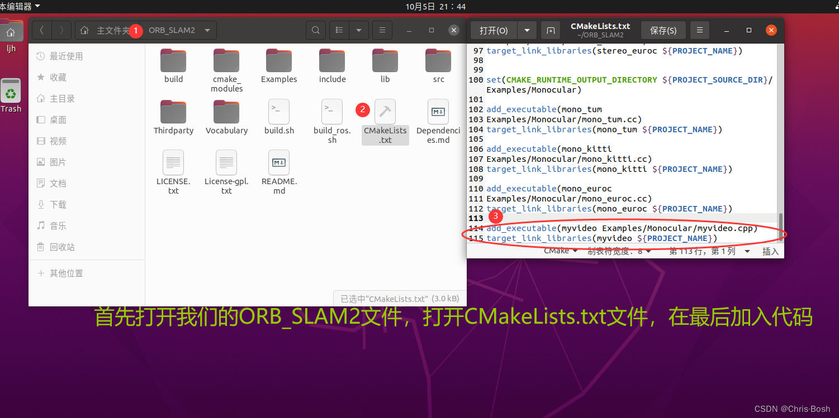Click the 插入 insert mode indicator
This screenshot has height=418, width=839.
pyautogui.click(x=770, y=251)
